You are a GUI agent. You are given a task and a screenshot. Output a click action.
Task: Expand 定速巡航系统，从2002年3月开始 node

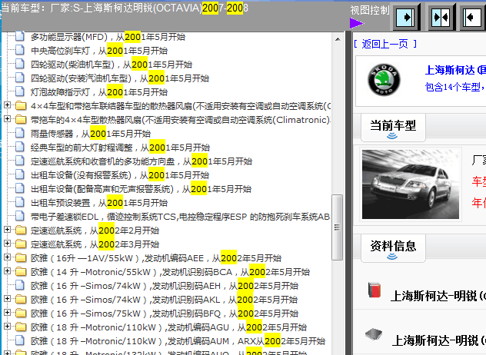(x=7, y=244)
